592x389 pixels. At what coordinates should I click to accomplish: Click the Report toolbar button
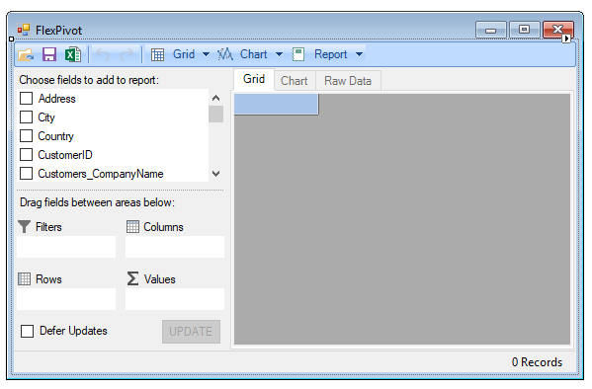(x=320, y=54)
